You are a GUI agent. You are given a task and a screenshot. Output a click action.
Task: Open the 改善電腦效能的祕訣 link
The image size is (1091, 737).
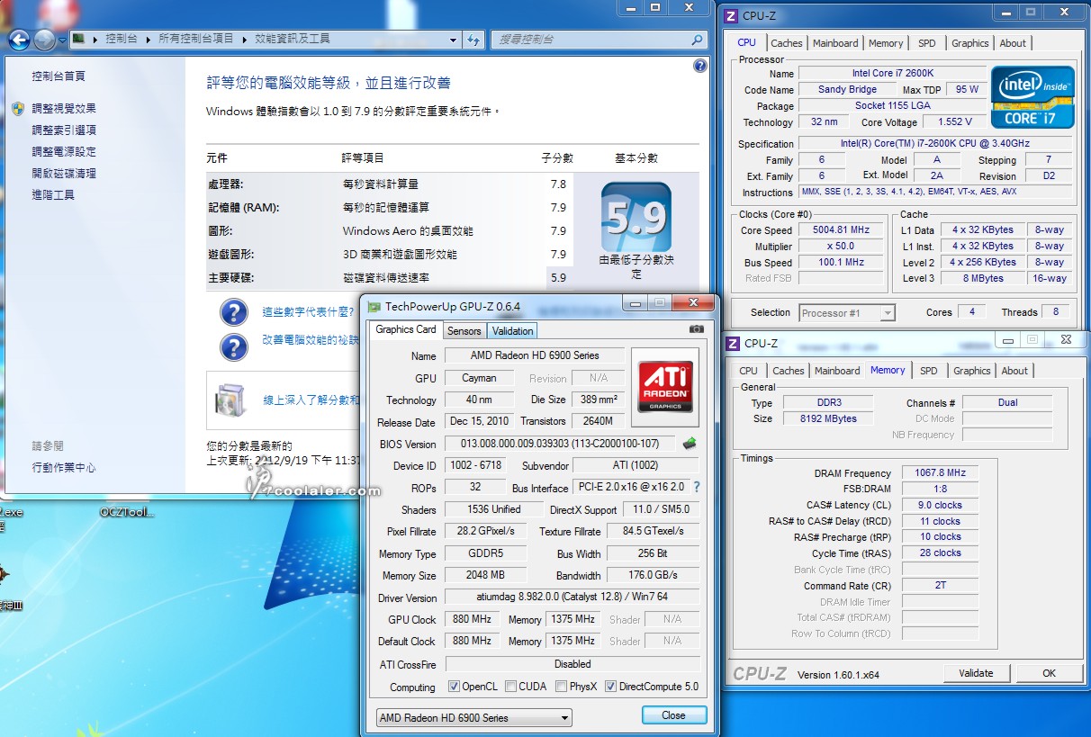pyautogui.click(x=311, y=340)
